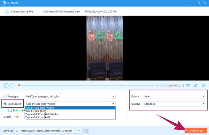Open the Quality Standard dropdown

point(174,104)
